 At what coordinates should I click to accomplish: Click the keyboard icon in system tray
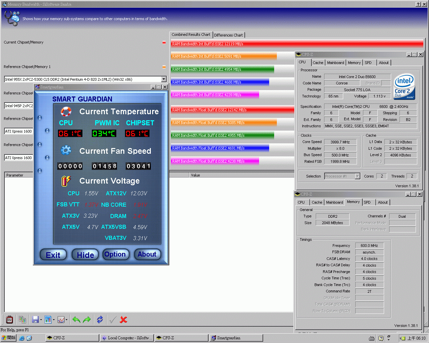(x=371, y=338)
